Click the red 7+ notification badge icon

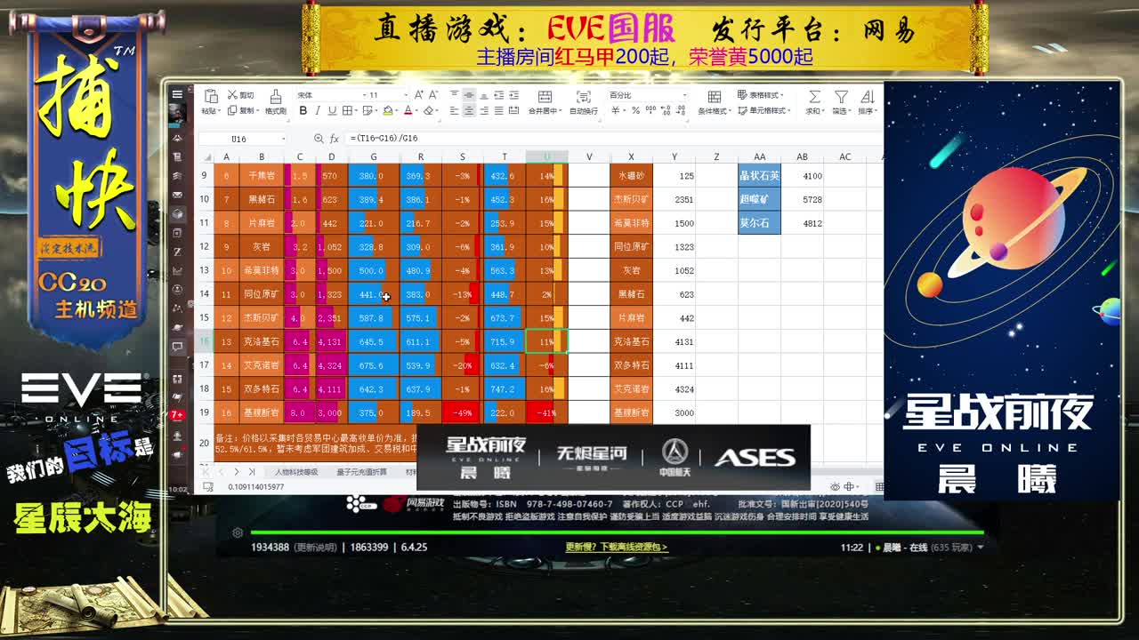click(x=177, y=415)
